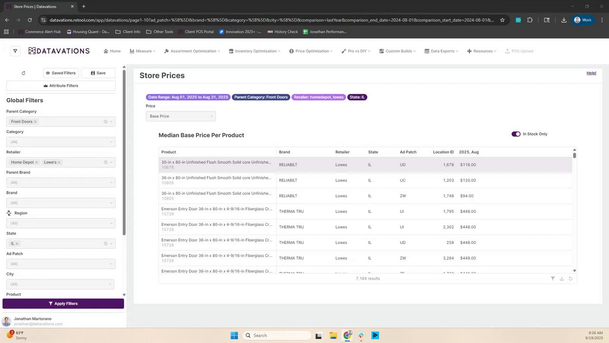The height and width of the screenshot is (343, 609).
Task: Remove the Home Depot chip from Retailer
Action: pos(37,162)
